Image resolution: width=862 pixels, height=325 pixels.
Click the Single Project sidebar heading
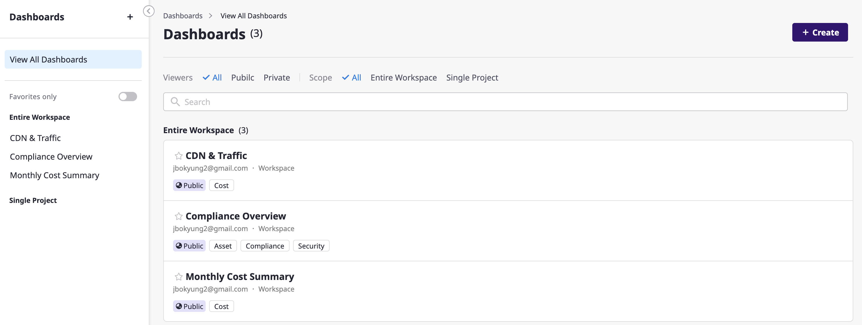(33, 200)
